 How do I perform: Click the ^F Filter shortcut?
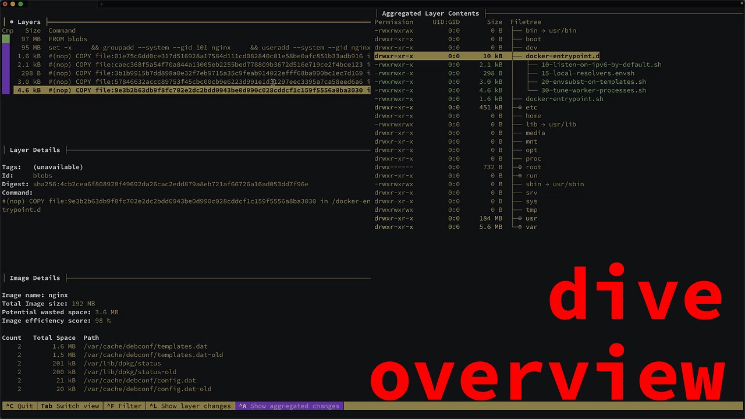(x=124, y=406)
